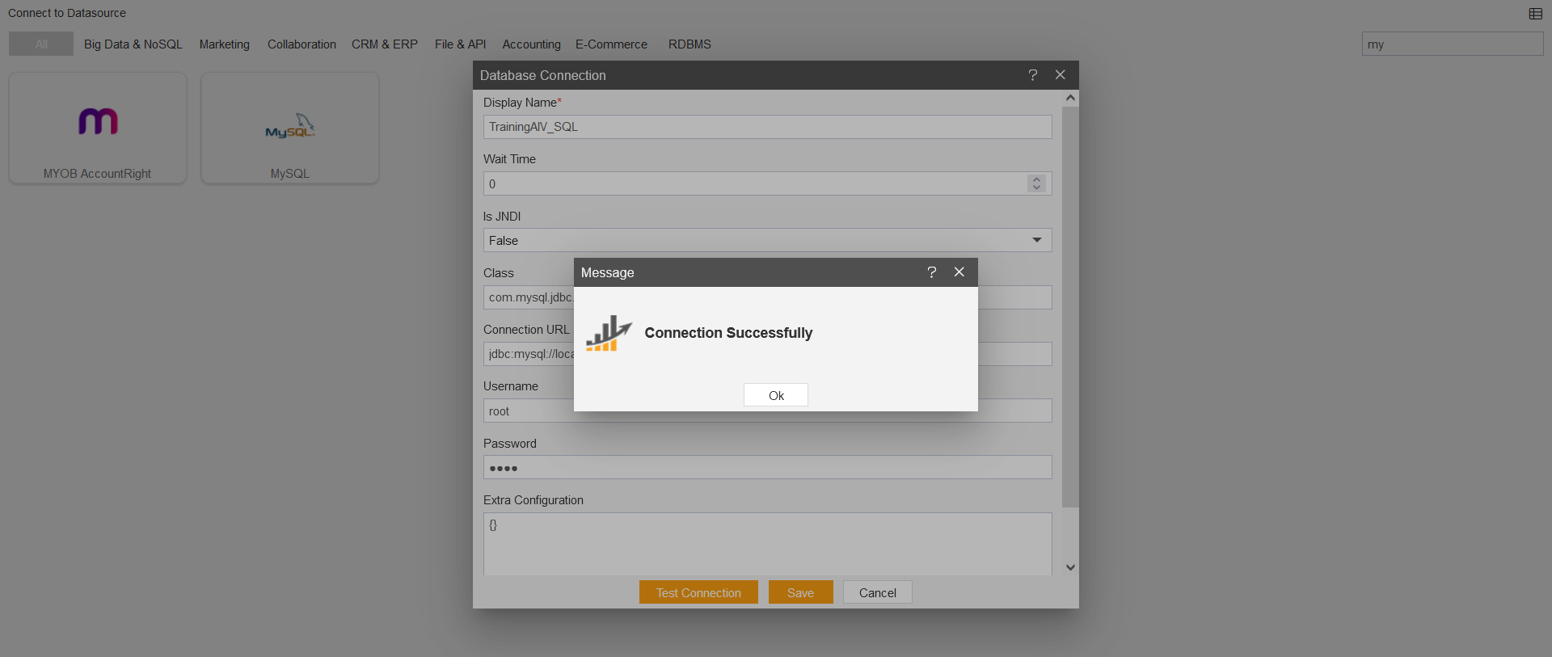Save the database connection
The height and width of the screenshot is (657, 1552).
pyautogui.click(x=800, y=592)
